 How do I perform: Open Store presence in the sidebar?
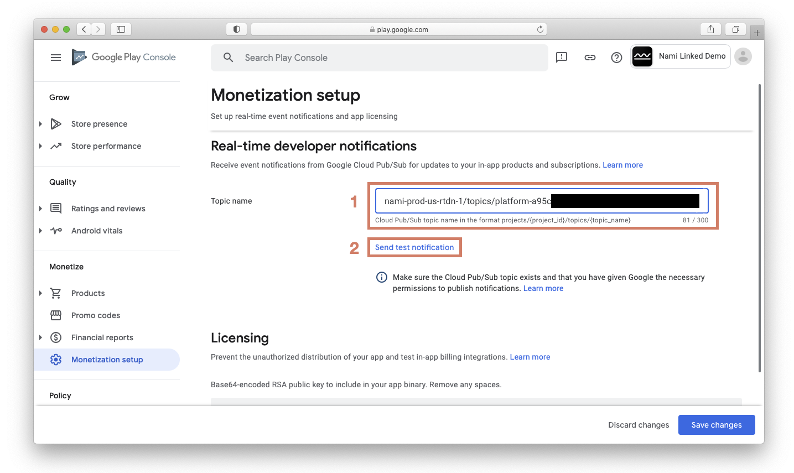tap(99, 124)
